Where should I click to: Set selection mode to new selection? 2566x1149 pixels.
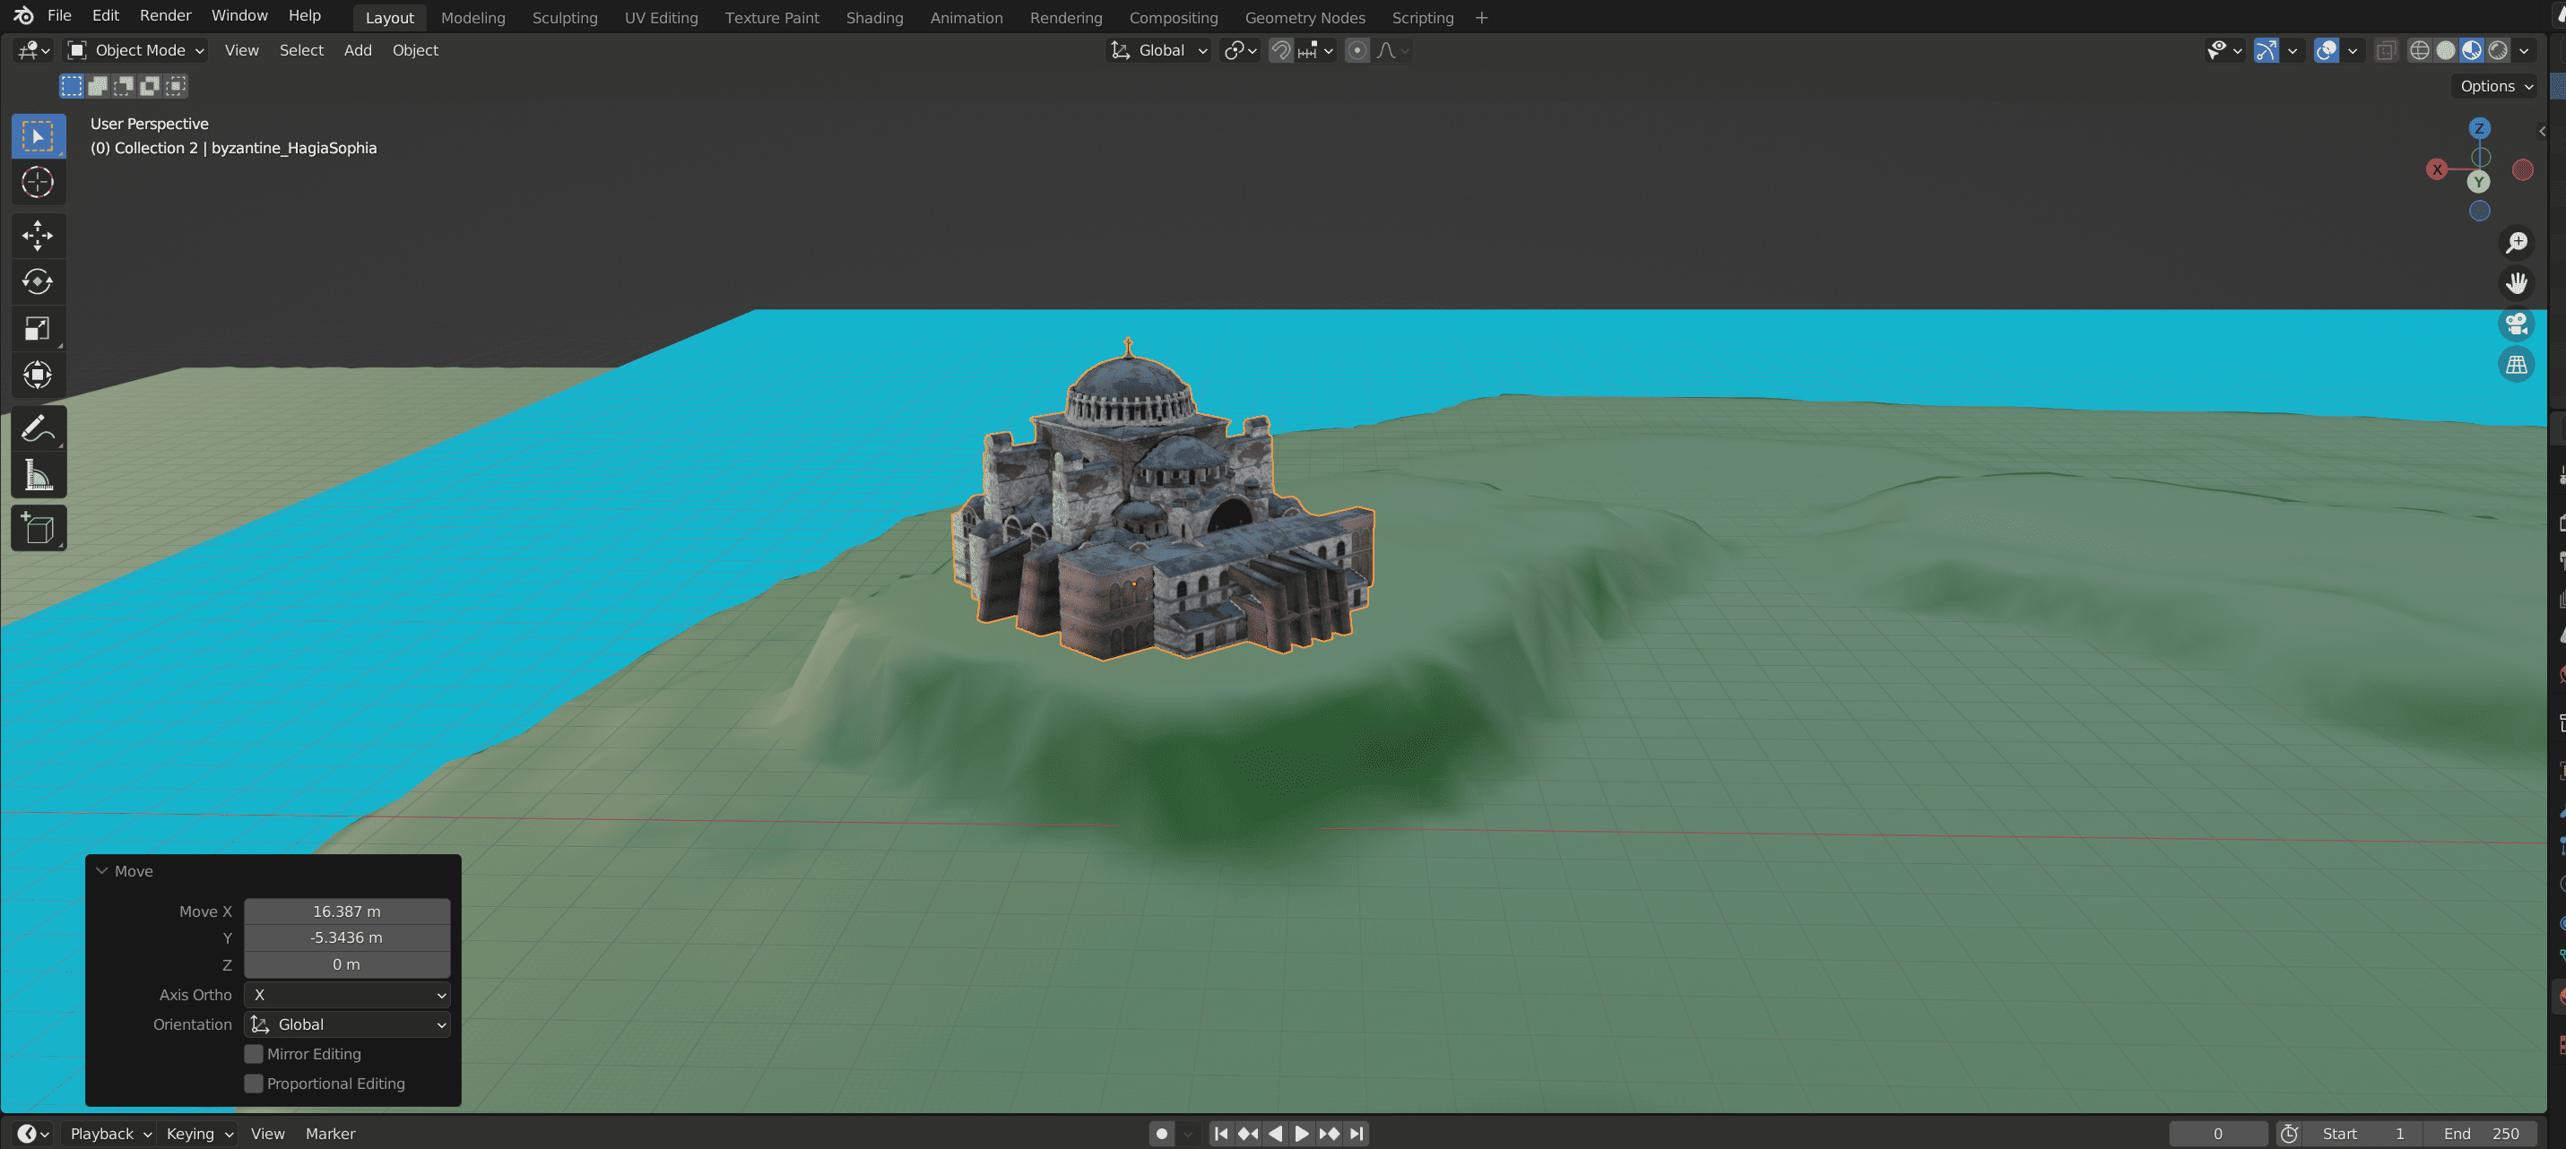[x=72, y=87]
